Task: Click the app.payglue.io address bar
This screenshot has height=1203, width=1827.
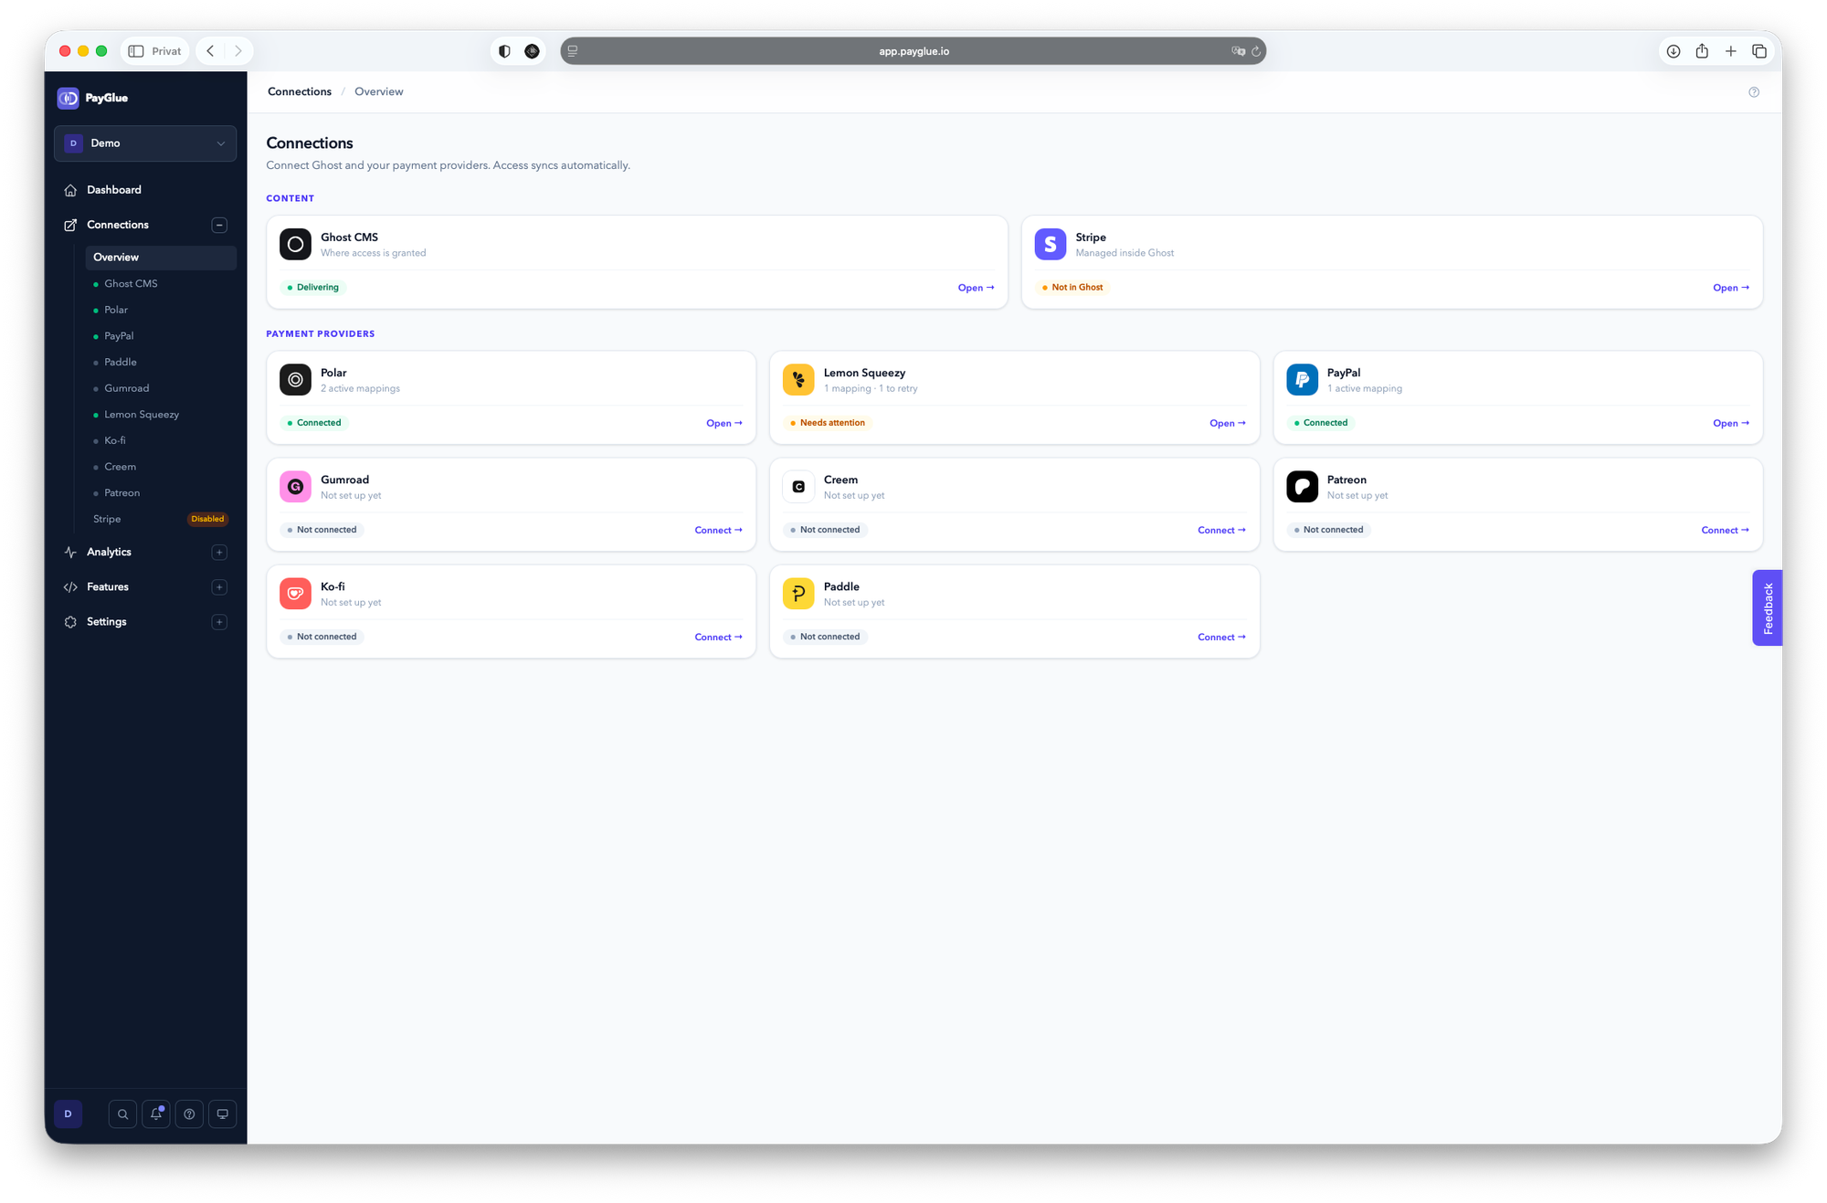Action: (x=913, y=51)
